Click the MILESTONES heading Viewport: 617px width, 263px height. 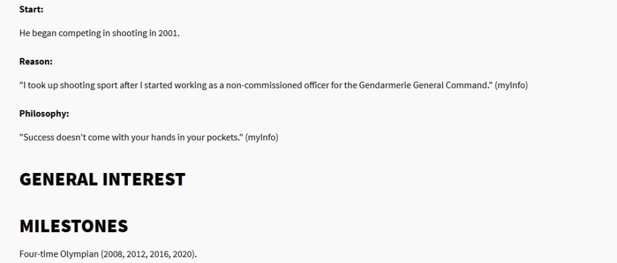(73, 226)
